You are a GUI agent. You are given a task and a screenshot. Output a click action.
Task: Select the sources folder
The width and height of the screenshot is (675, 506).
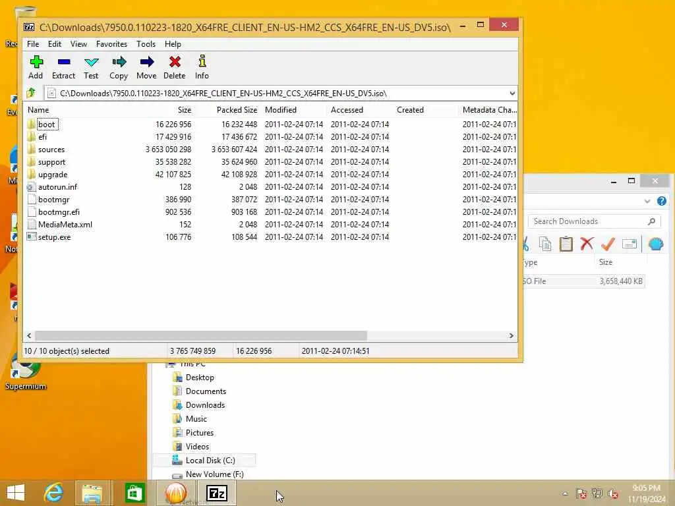coord(51,150)
